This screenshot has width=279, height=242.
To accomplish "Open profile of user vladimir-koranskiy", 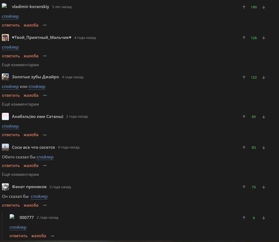I will (30, 7).
